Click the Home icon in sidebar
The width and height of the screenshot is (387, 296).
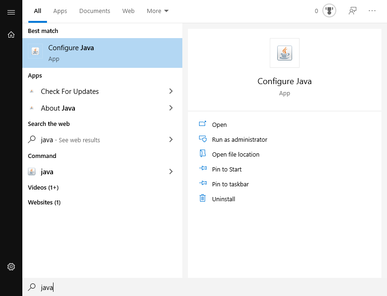point(11,34)
